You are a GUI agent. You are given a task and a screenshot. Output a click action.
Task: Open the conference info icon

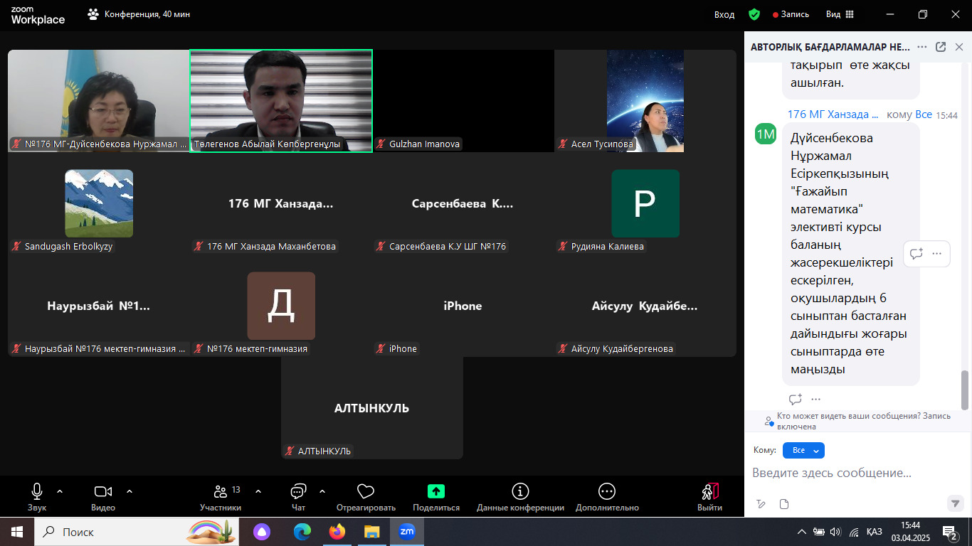[520, 492]
